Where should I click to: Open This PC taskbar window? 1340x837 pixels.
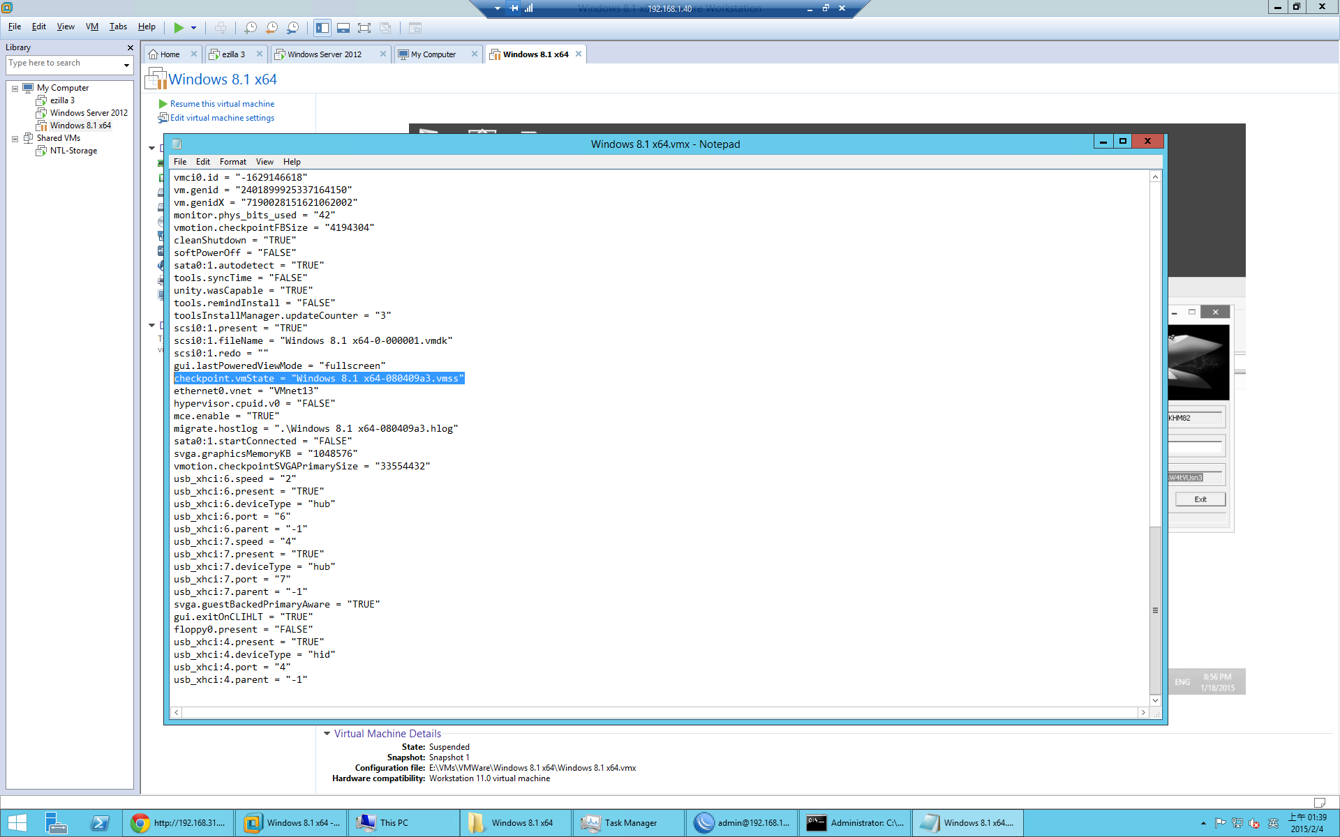click(404, 823)
